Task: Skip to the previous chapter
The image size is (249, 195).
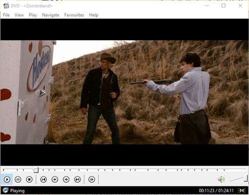Action: click(43, 179)
